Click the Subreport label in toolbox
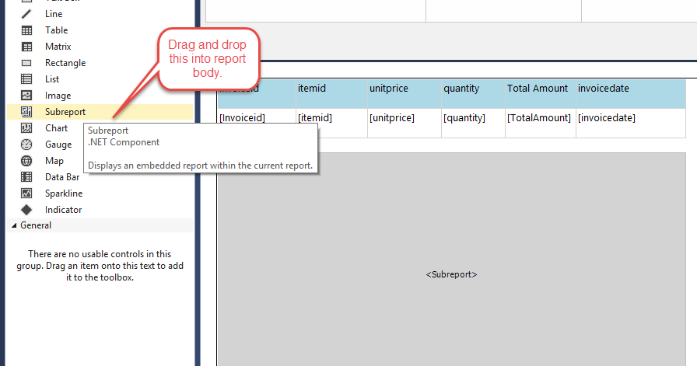 (x=65, y=112)
